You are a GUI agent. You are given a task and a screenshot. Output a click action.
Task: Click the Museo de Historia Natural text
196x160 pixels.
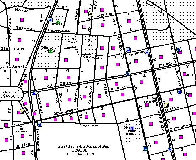pyautogui.click(x=131, y=131)
